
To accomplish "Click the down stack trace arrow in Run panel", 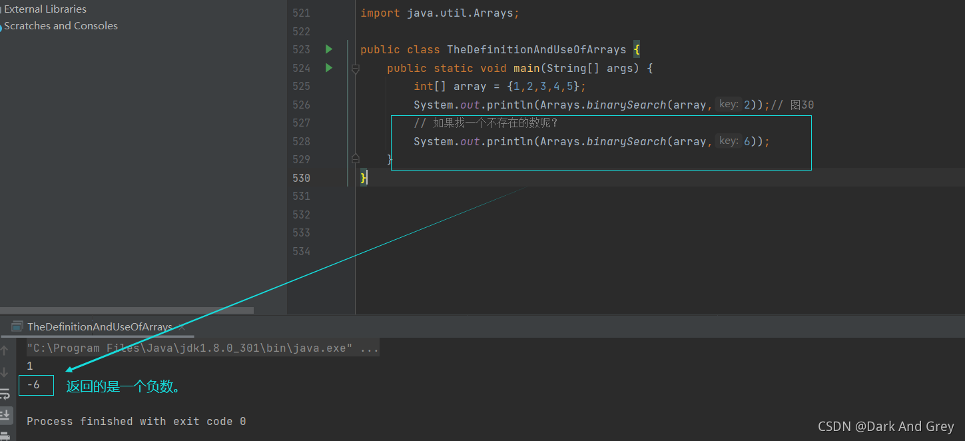I will (5, 372).
